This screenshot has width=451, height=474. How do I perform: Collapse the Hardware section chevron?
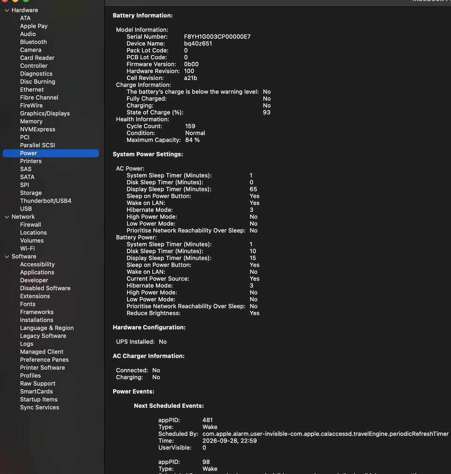click(x=7, y=10)
